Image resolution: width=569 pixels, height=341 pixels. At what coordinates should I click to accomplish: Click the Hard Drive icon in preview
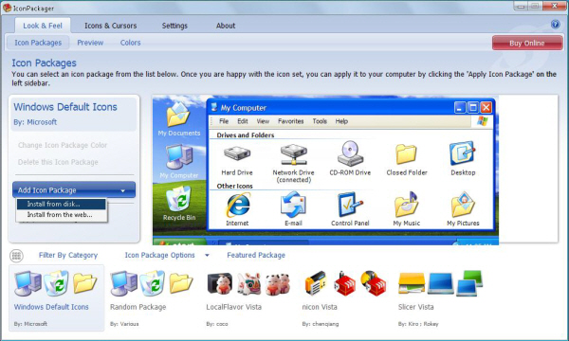coord(237,153)
